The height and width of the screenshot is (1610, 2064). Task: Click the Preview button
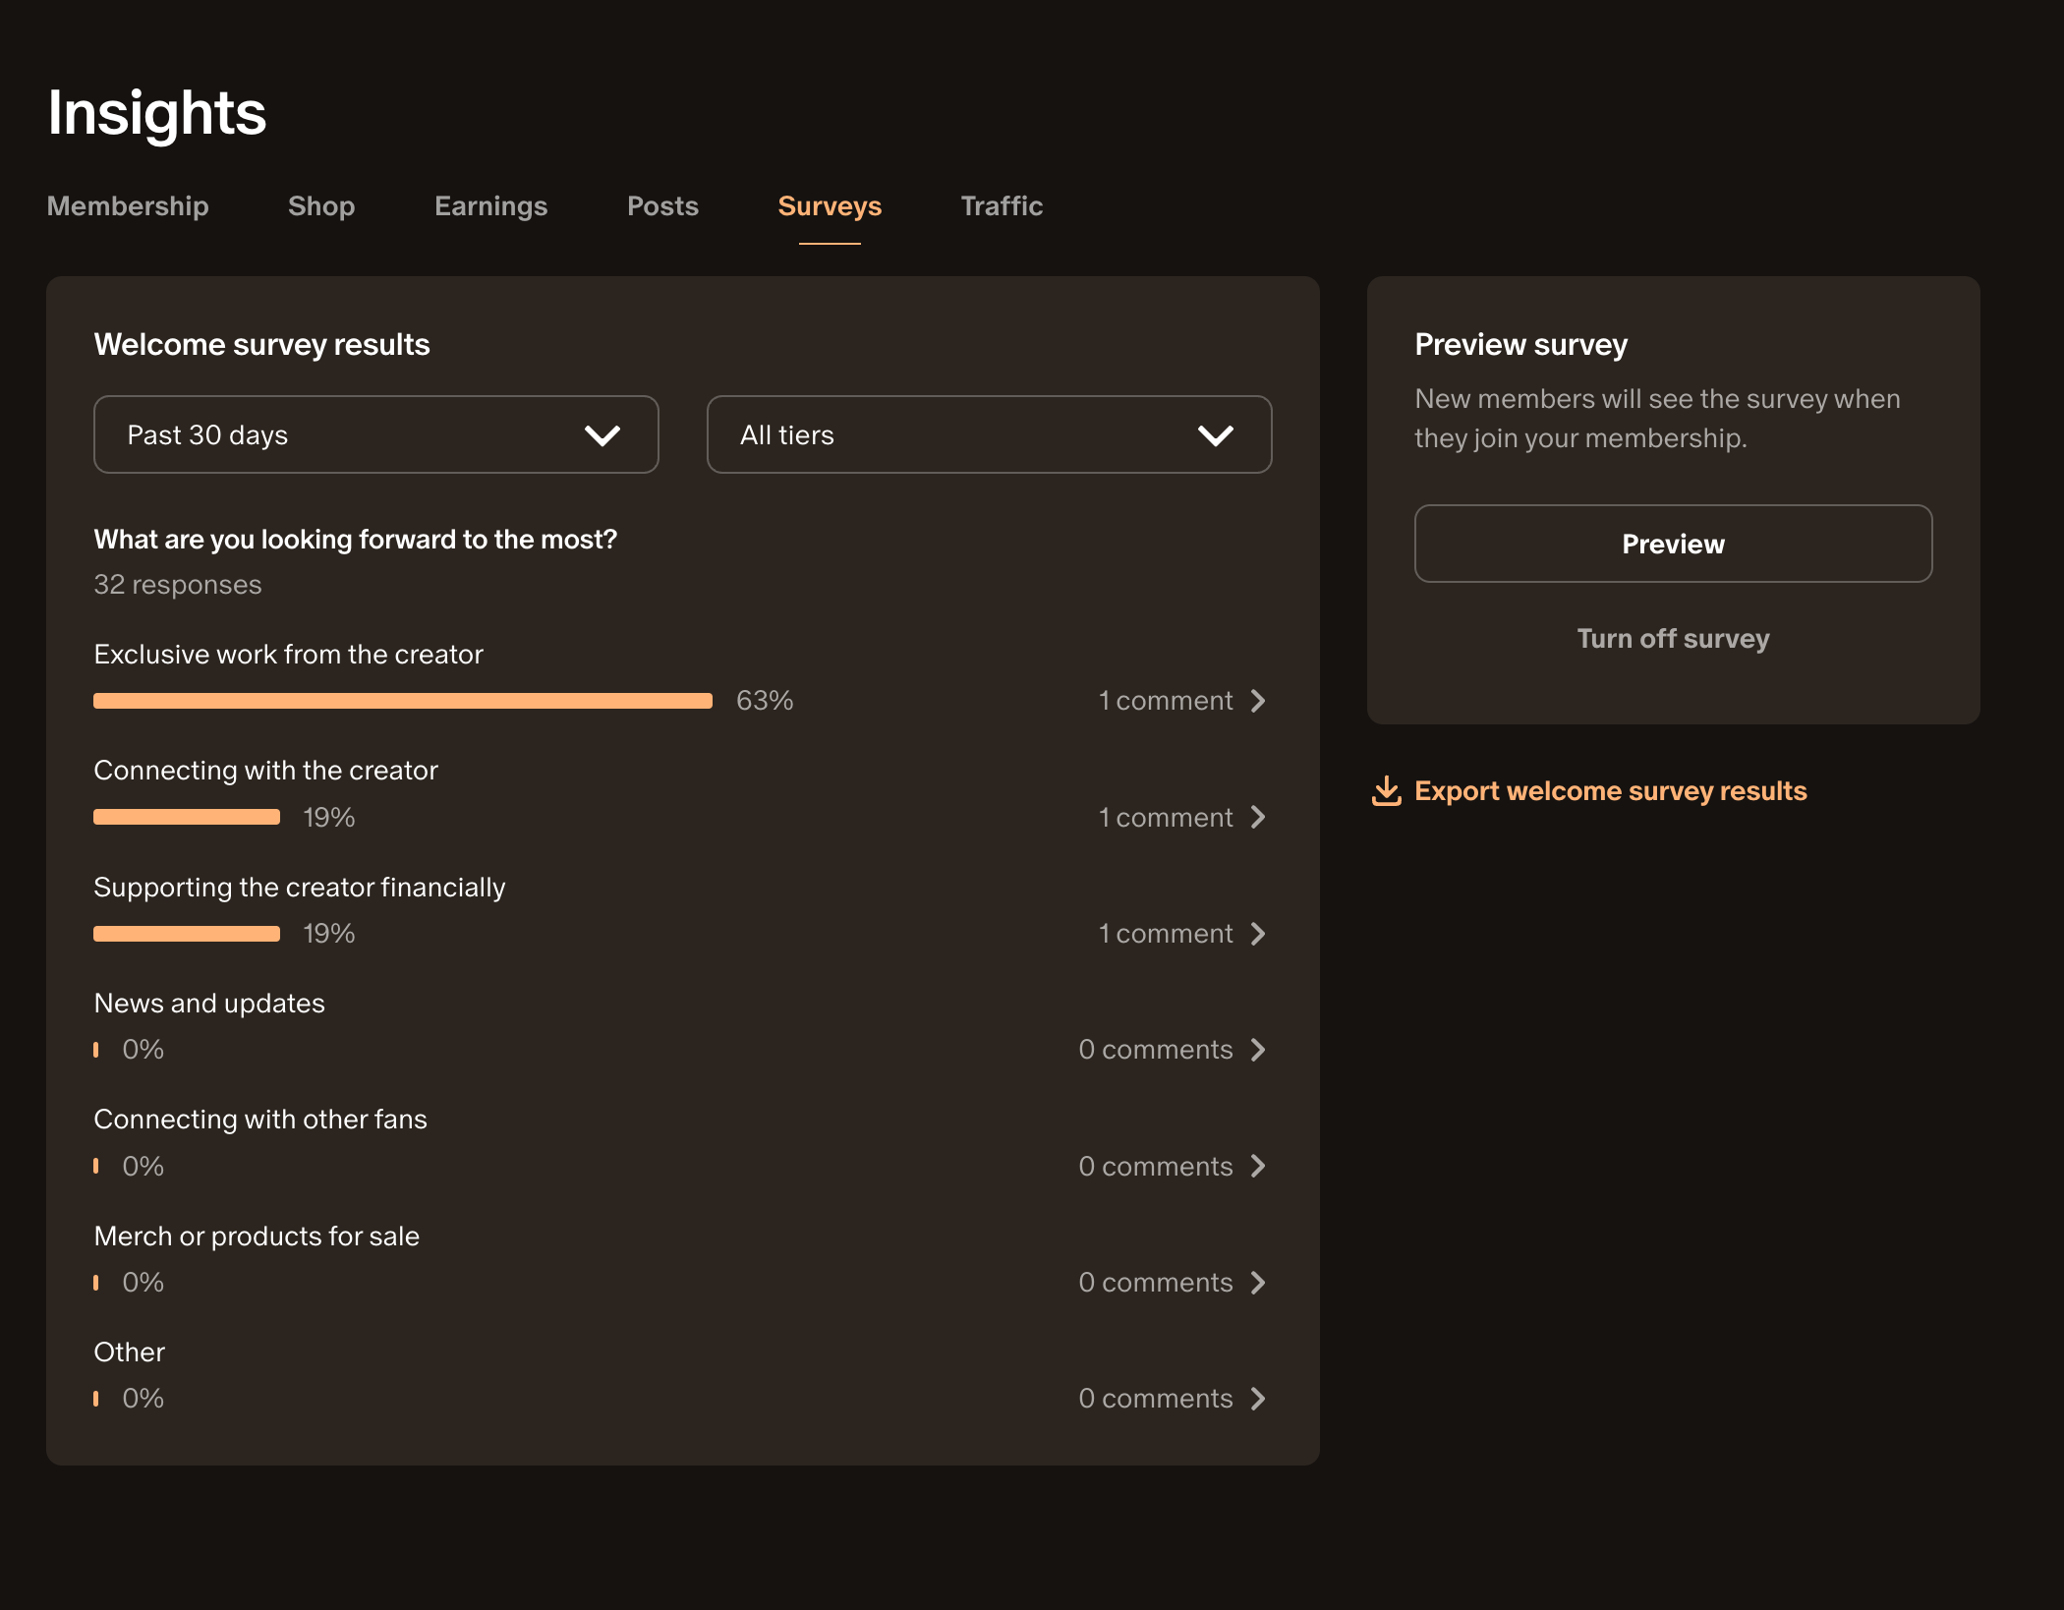(x=1672, y=544)
